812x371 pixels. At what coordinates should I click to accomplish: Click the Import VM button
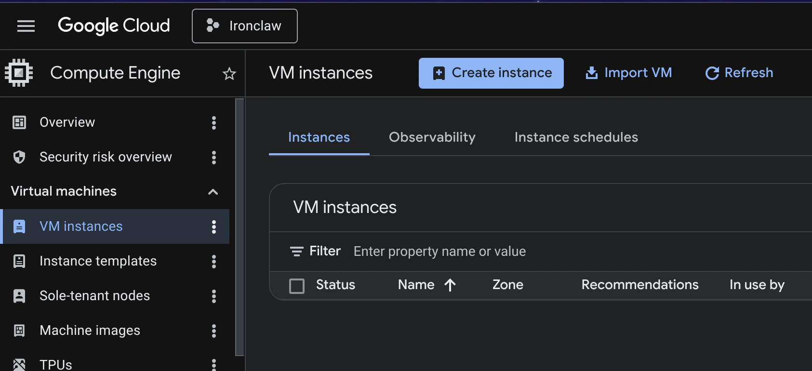628,73
